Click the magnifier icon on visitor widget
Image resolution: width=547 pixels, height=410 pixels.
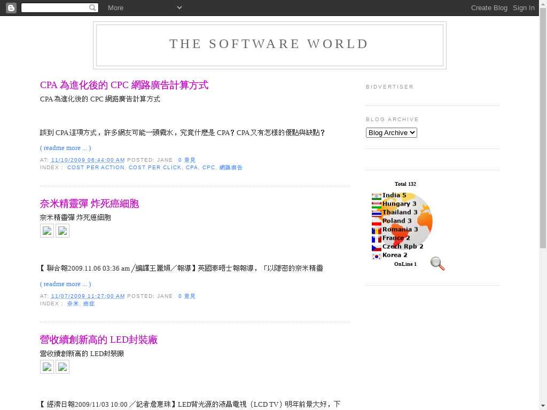(437, 264)
